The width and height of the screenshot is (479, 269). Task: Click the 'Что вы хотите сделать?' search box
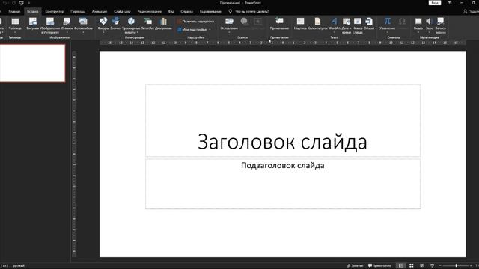coord(249,12)
